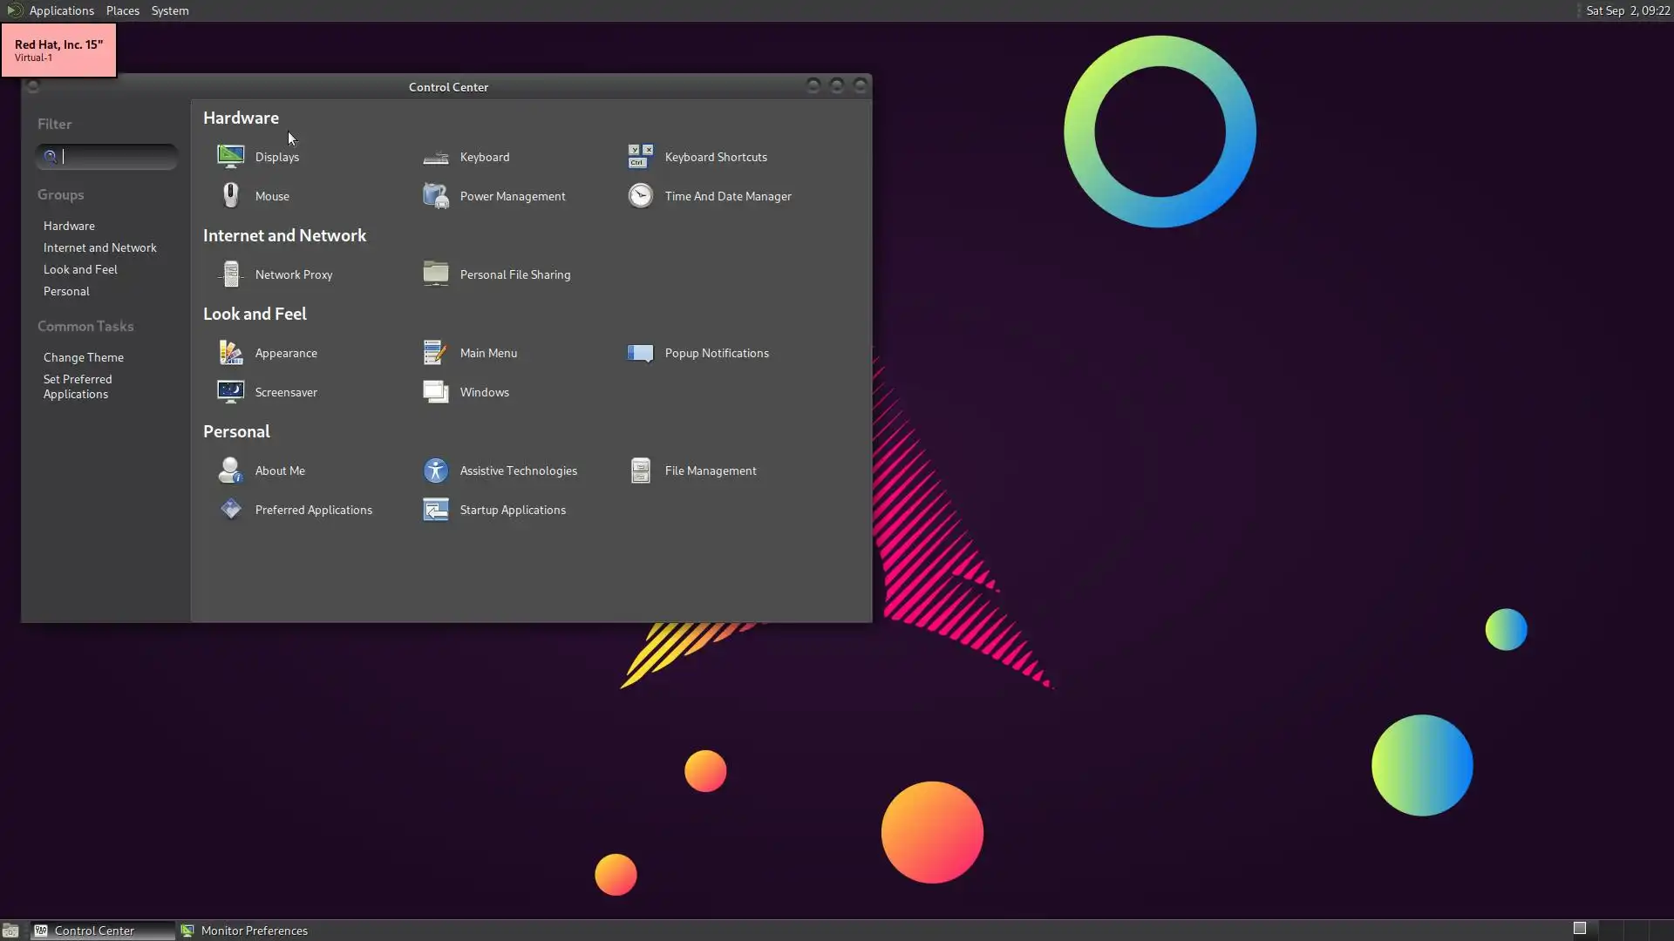Jump to Look and Feel group
The width and height of the screenshot is (1674, 941).
click(x=80, y=269)
